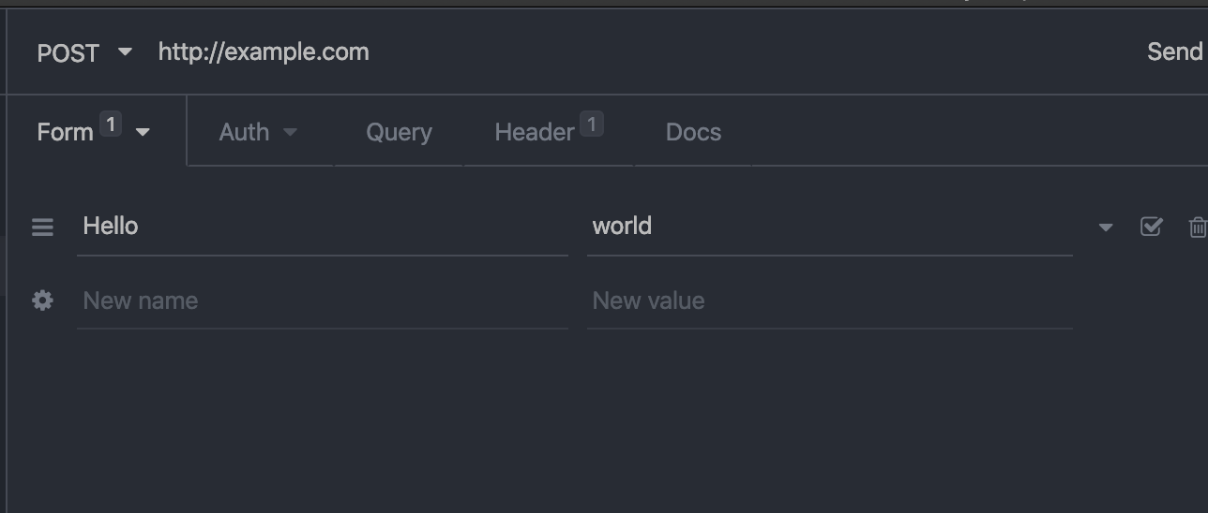
Task: Click the http://example.com URL field
Action: point(264,51)
